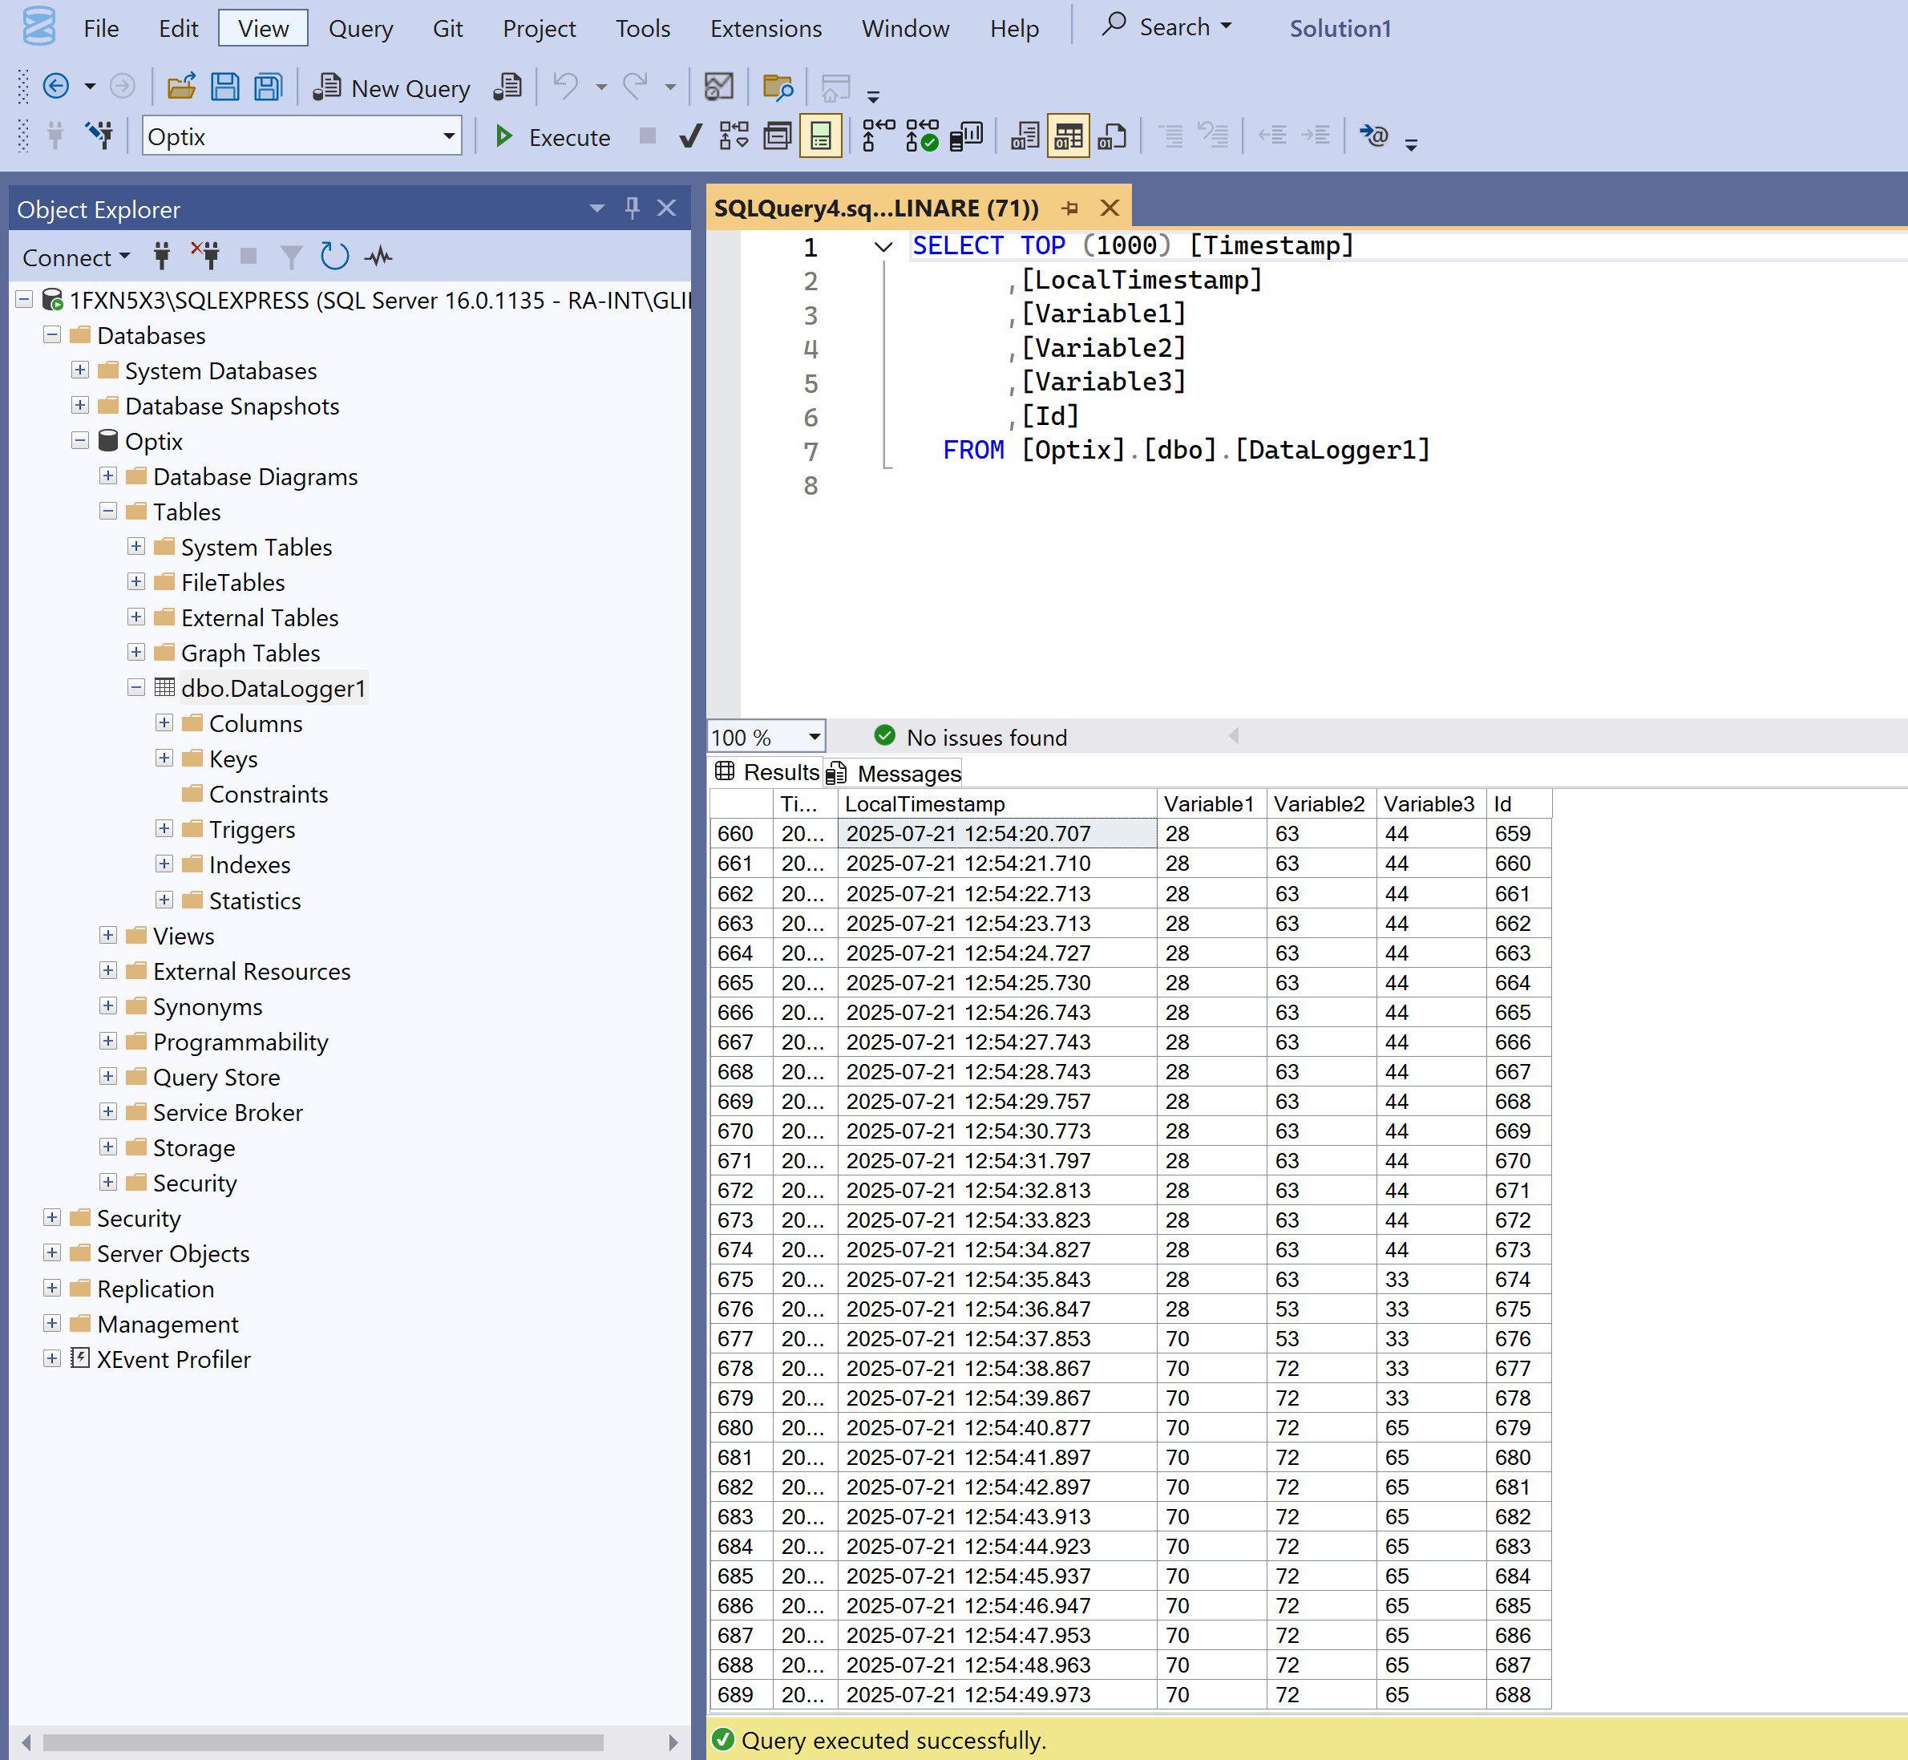Open the Optix database dropdown
The width and height of the screenshot is (1908, 1760).
click(x=448, y=136)
